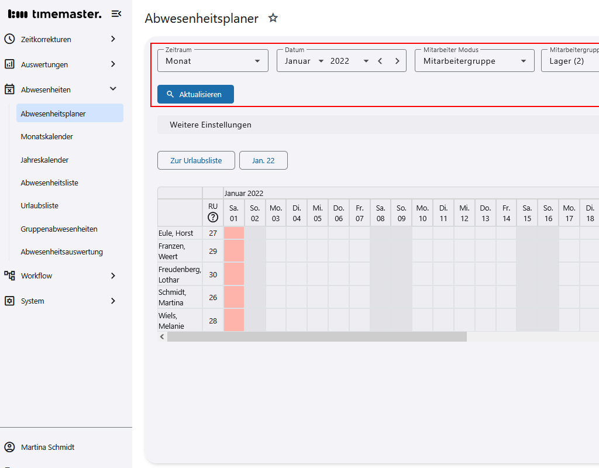The image size is (599, 468).
Task: Click the Zeitkorrekturen clock icon
Action: (x=9, y=39)
